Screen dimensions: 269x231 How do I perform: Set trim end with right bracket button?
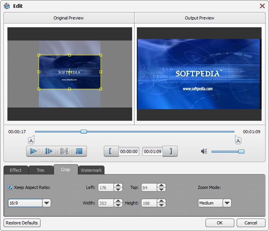[x=170, y=151]
